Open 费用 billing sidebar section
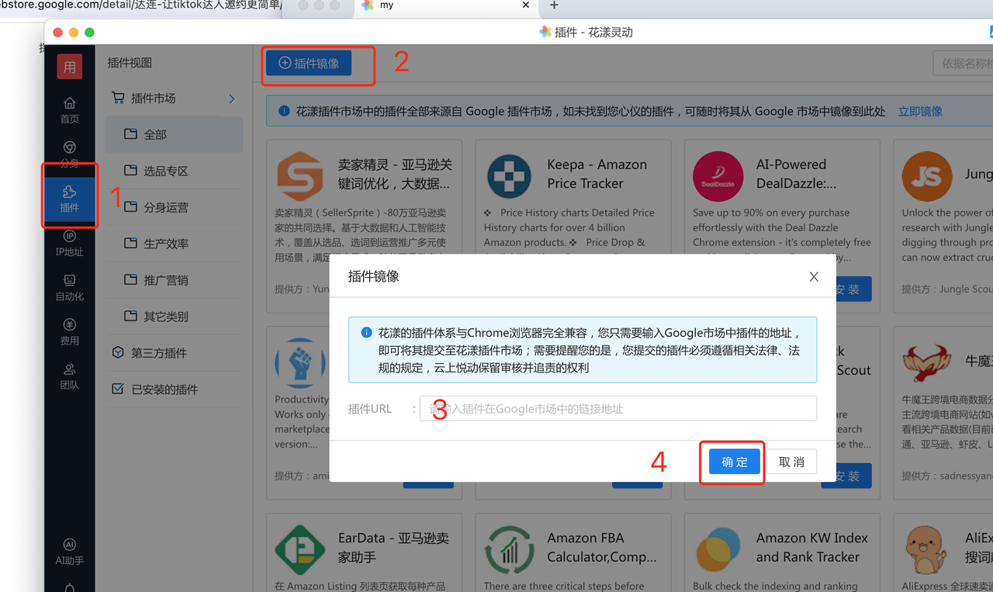Screen dimensions: 993x592 (69, 331)
